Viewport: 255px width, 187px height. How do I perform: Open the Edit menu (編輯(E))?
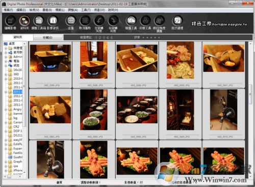click(21, 10)
